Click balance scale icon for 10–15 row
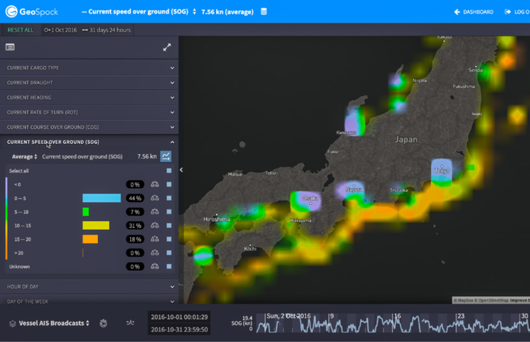This screenshot has height=342, width=530. point(155,225)
